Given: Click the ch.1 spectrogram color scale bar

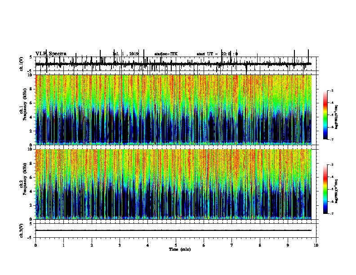Looking at the screenshot, I should (325, 115).
